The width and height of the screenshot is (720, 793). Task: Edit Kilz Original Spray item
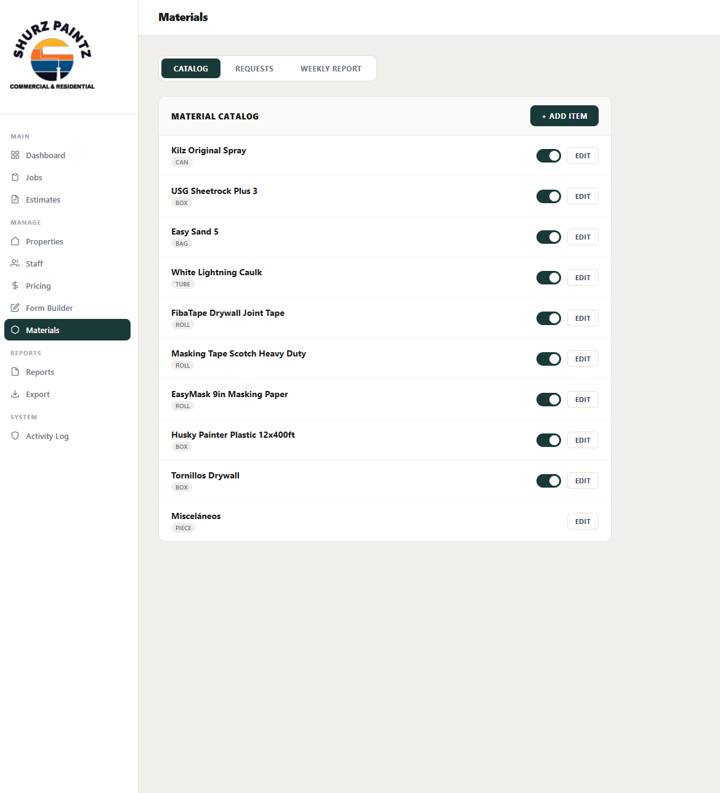(583, 156)
